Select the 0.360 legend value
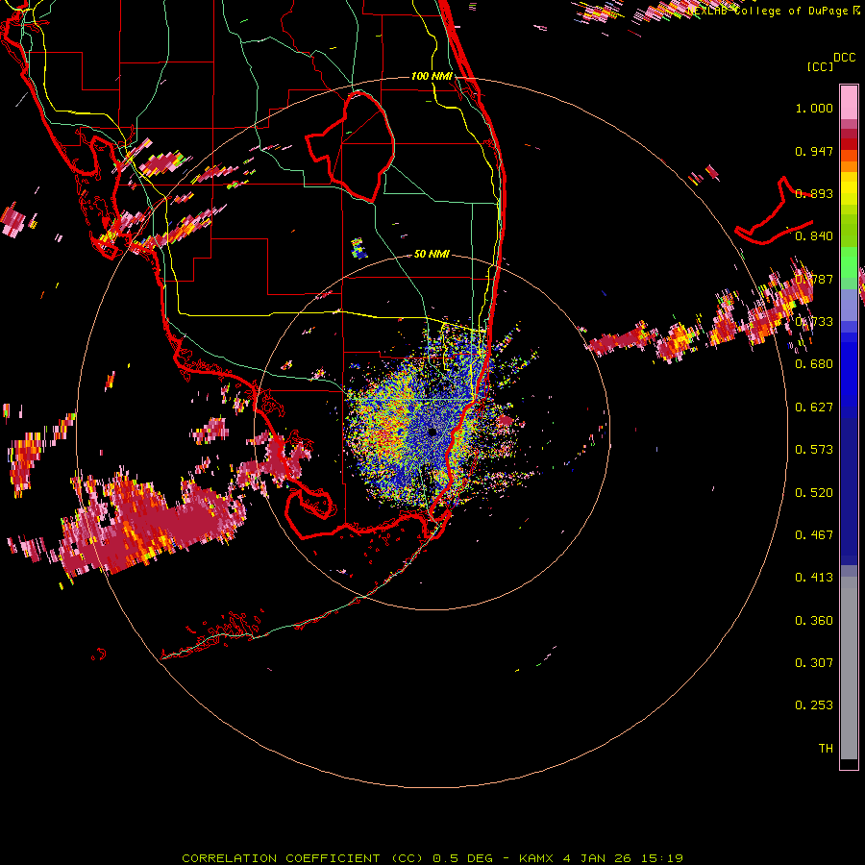This screenshot has height=865, width=865. tap(814, 621)
